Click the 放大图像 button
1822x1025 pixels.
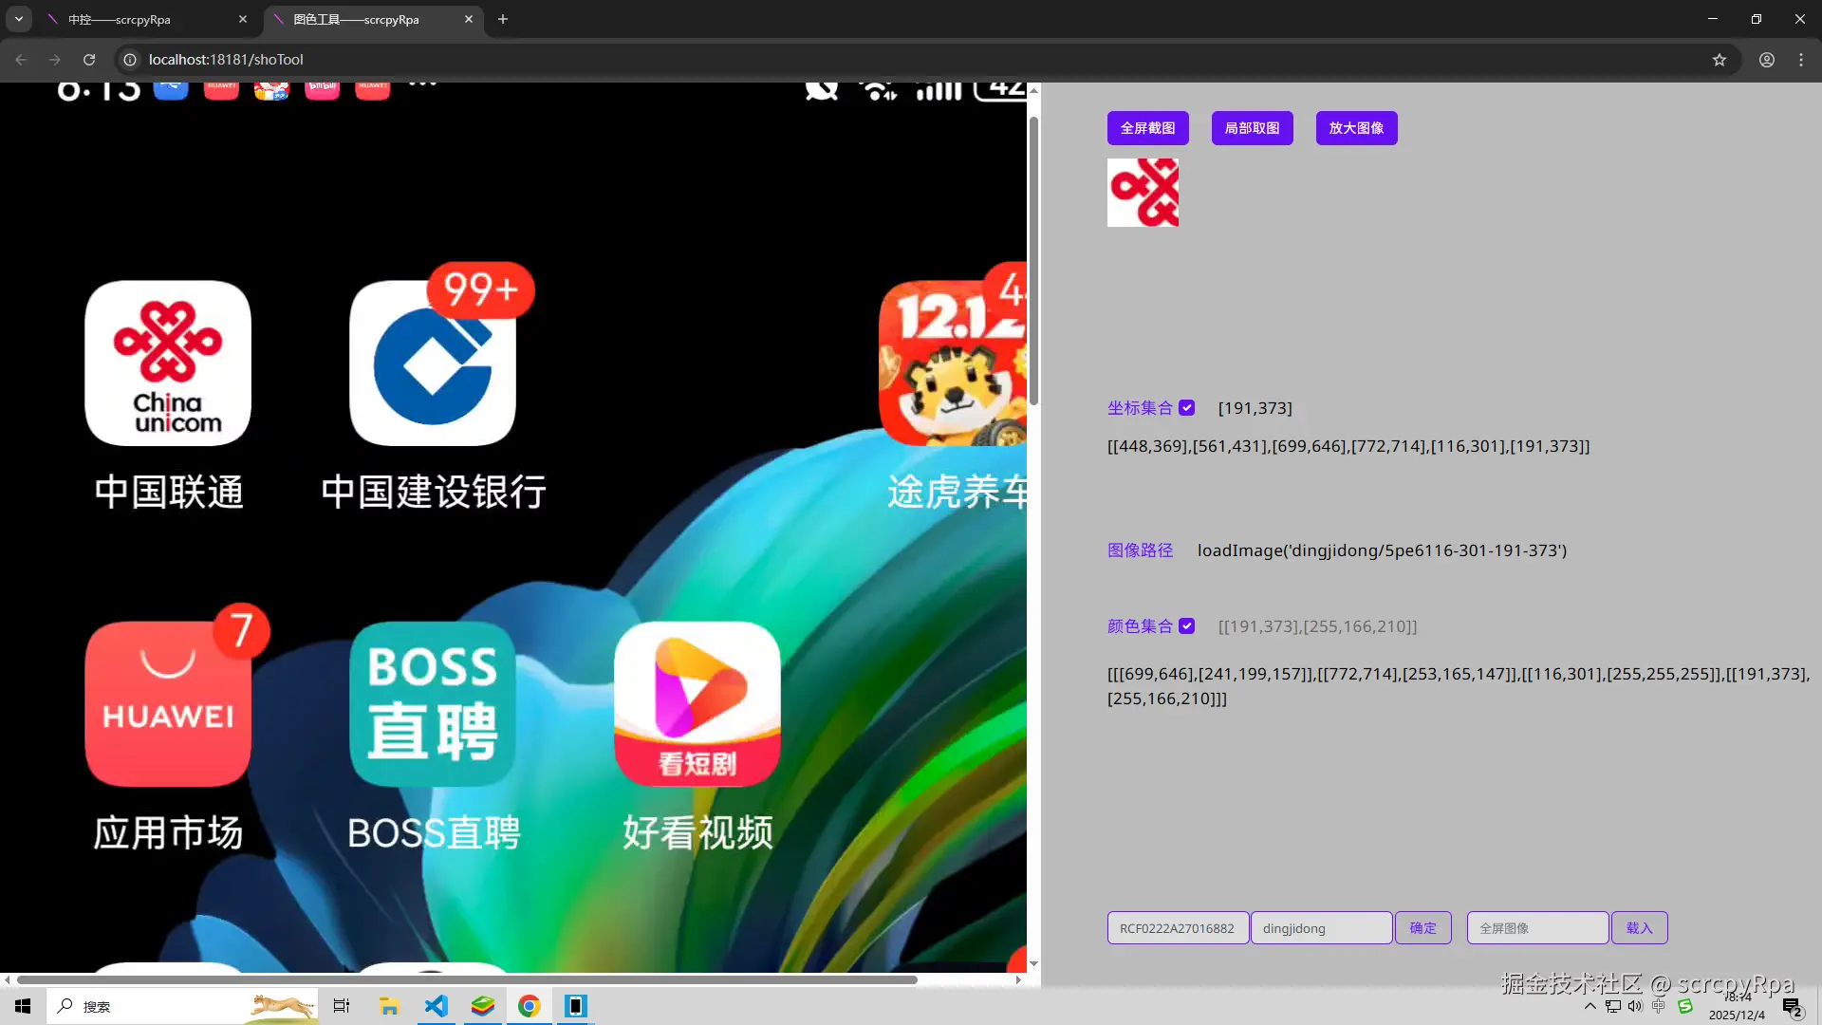[1356, 127]
